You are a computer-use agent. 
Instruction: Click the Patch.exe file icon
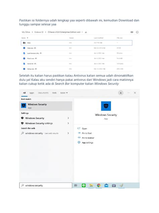[24, 58]
